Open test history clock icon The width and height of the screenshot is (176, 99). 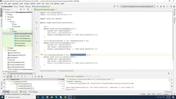[x=38, y=76]
